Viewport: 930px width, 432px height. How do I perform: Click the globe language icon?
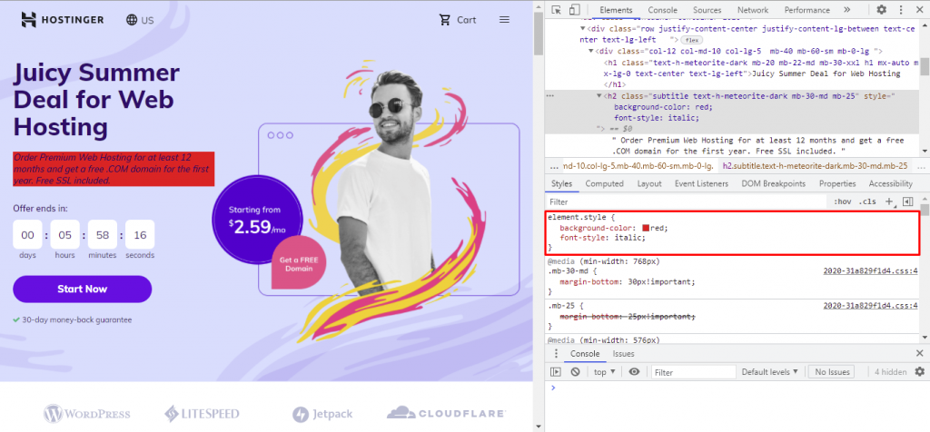point(132,20)
